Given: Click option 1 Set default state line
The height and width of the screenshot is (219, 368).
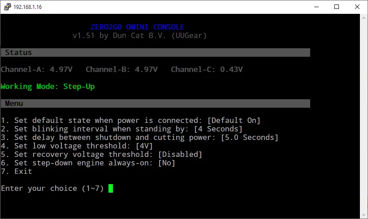Looking at the screenshot, I should click(130, 121).
